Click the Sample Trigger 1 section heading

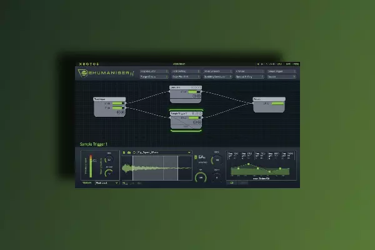pos(94,144)
